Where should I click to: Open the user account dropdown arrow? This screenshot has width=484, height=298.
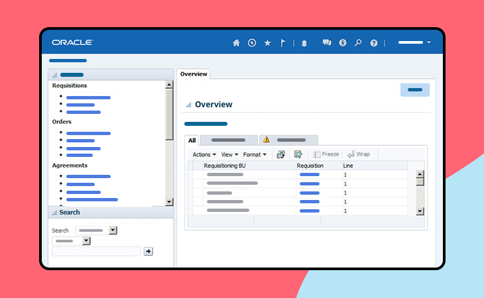(x=429, y=42)
